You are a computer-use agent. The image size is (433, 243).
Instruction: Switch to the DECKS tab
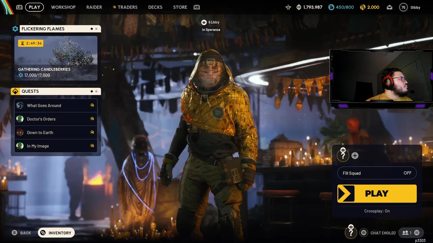(x=155, y=7)
